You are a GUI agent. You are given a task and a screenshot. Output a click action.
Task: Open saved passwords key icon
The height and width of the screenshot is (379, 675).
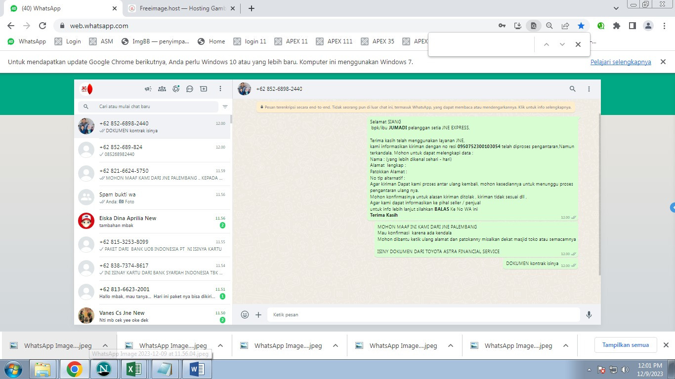502,26
